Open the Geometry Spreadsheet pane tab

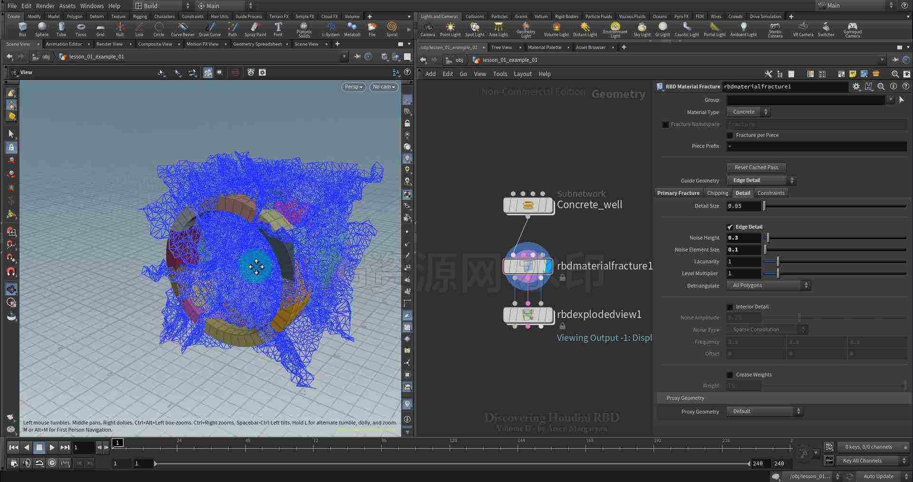click(x=257, y=44)
